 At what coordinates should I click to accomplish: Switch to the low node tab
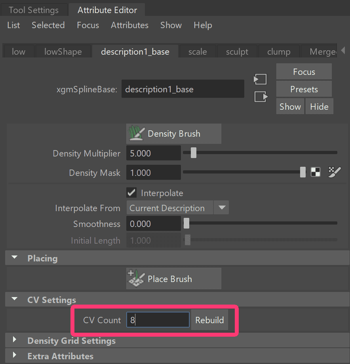point(18,51)
